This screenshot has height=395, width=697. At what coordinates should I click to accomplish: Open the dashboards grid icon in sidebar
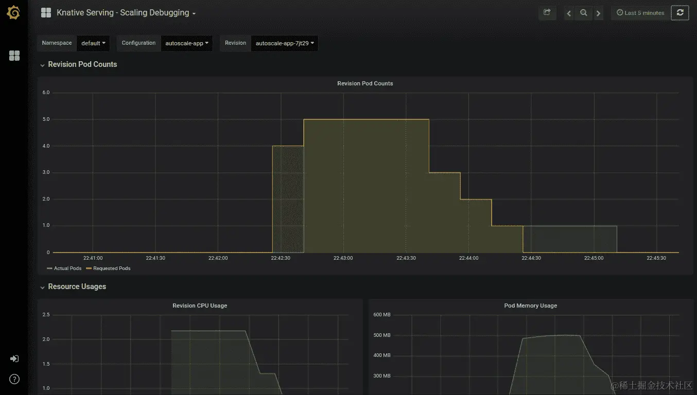[14, 56]
